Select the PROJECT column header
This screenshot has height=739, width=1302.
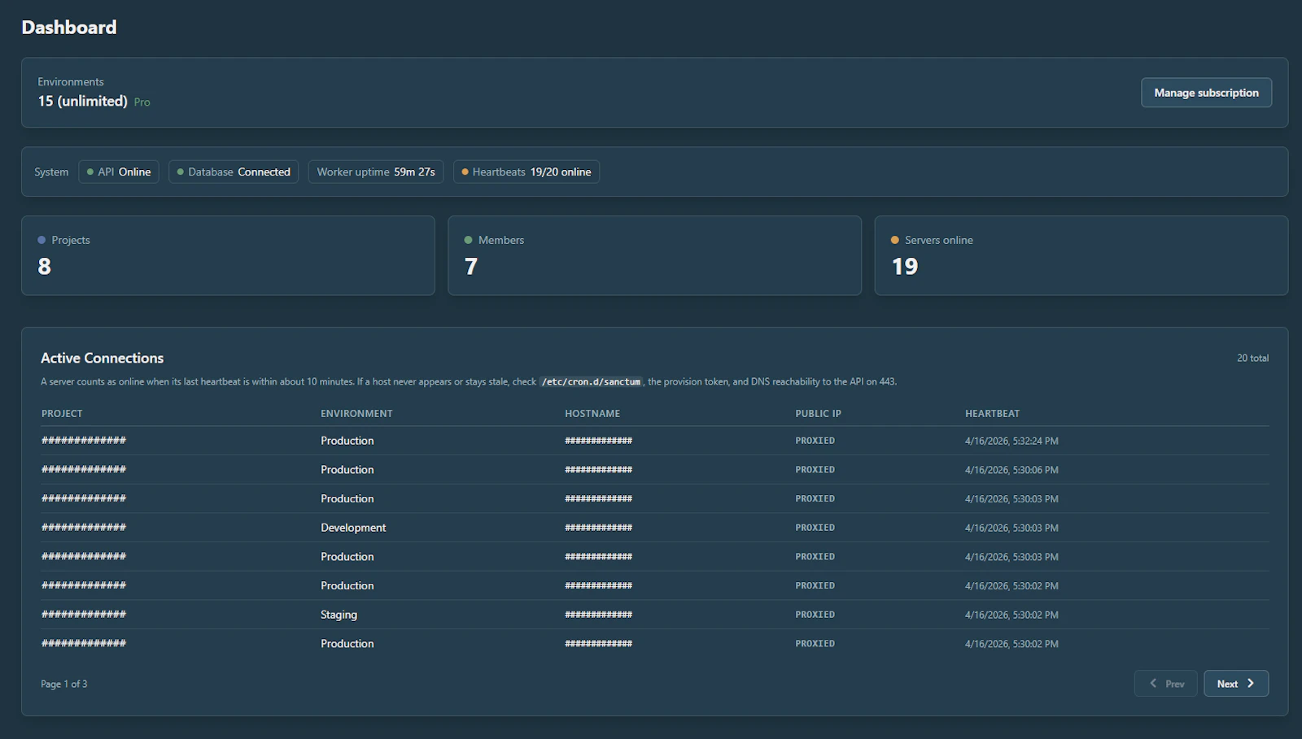pos(61,413)
